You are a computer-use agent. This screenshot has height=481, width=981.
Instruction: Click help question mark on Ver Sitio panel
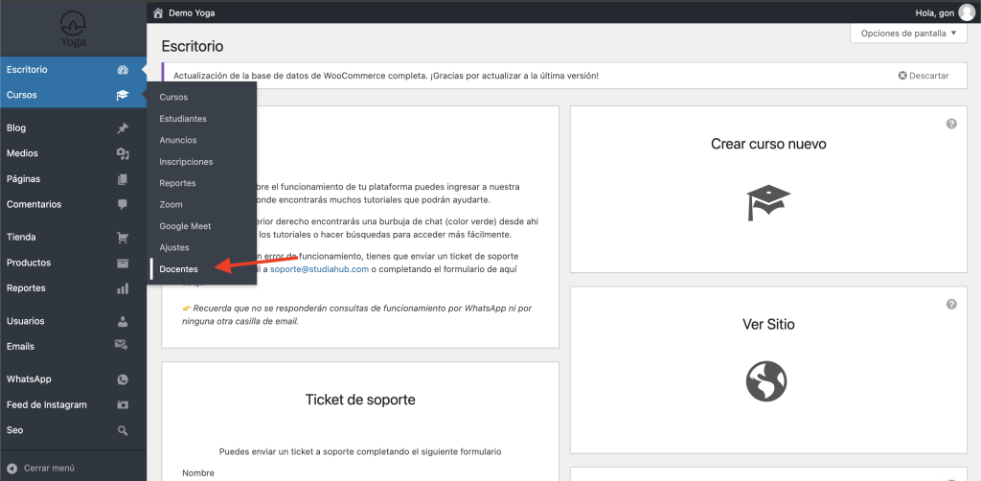point(951,304)
